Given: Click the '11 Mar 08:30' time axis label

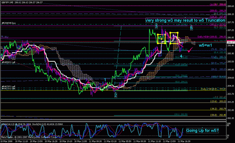Looking at the screenshot, I should pos(139,141).
